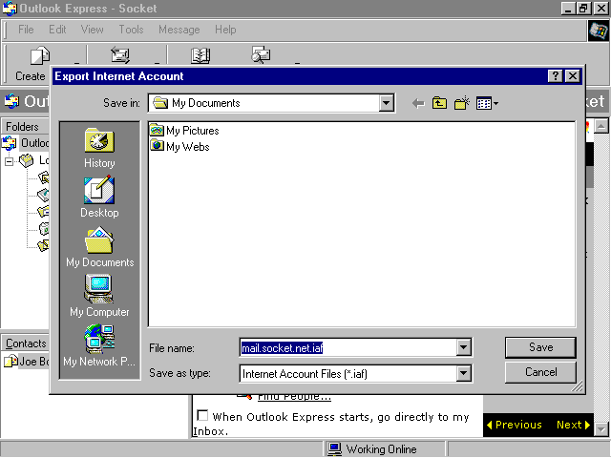The width and height of the screenshot is (611, 458).
Task: Select the My Webs folder
Action: pyautogui.click(x=179, y=146)
